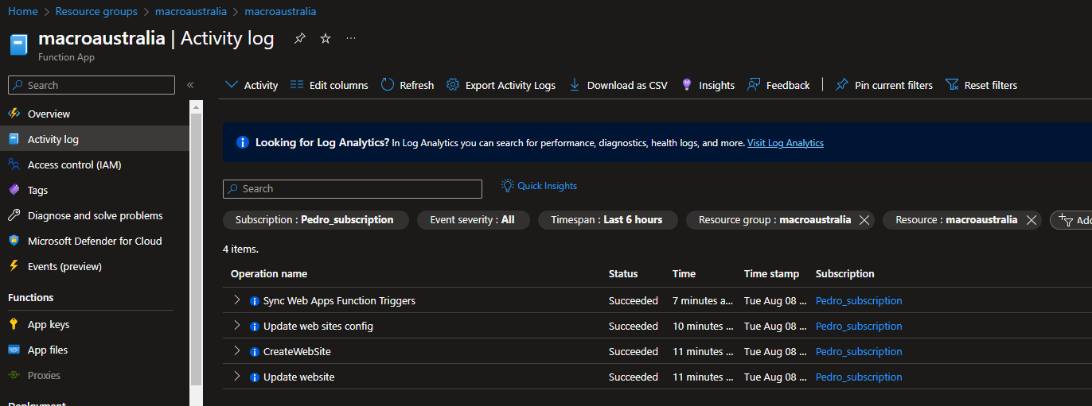Image resolution: width=1092 pixels, height=406 pixels.
Task: Click the Proxies icon in the sidebar
Action: 14,375
